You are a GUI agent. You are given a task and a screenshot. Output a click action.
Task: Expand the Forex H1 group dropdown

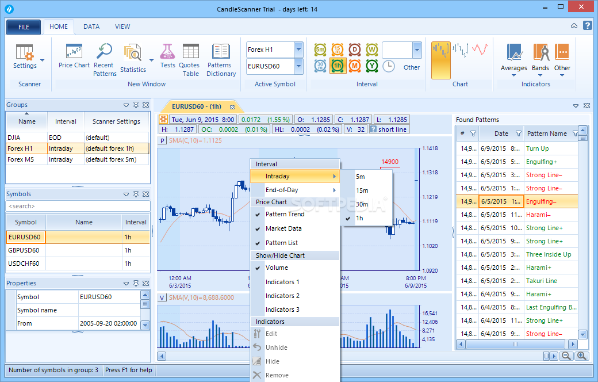[298, 49]
